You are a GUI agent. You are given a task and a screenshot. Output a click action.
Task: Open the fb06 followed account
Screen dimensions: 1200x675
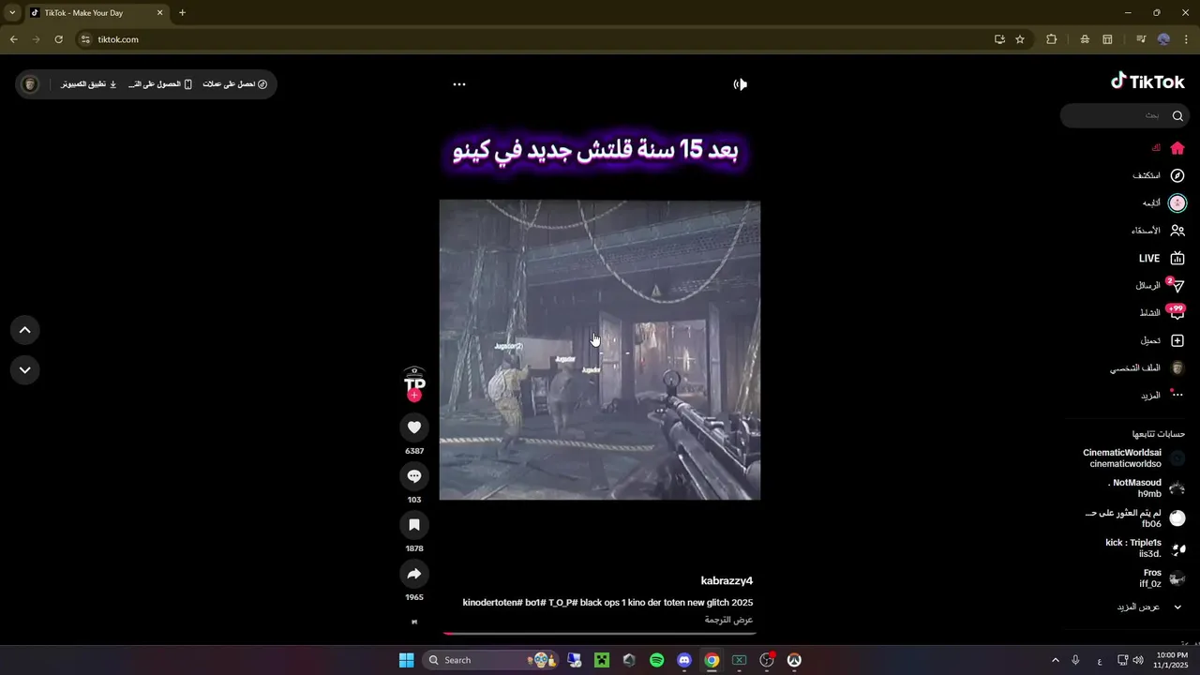1134,518
